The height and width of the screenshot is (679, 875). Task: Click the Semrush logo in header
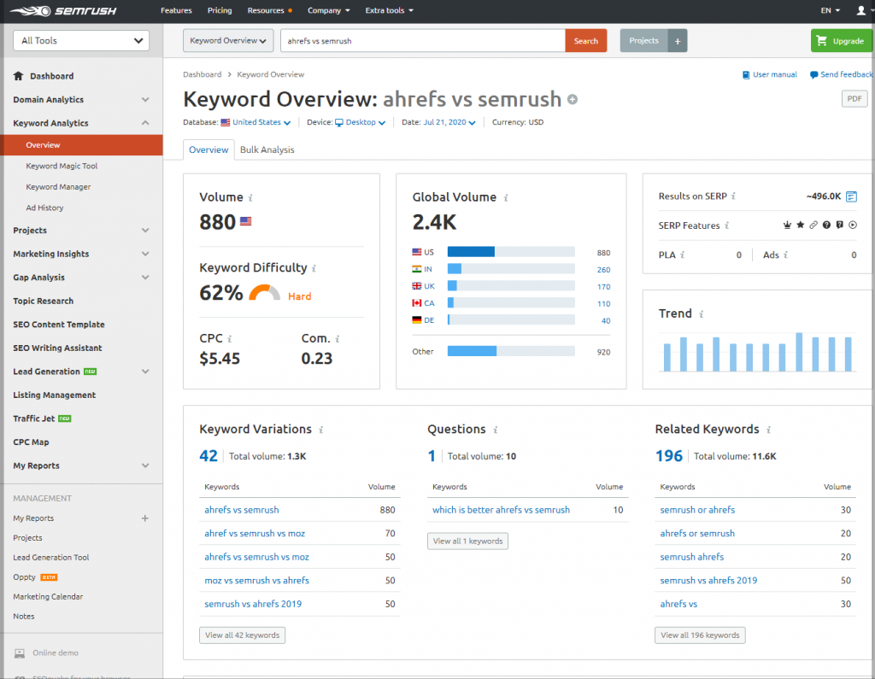click(x=62, y=10)
